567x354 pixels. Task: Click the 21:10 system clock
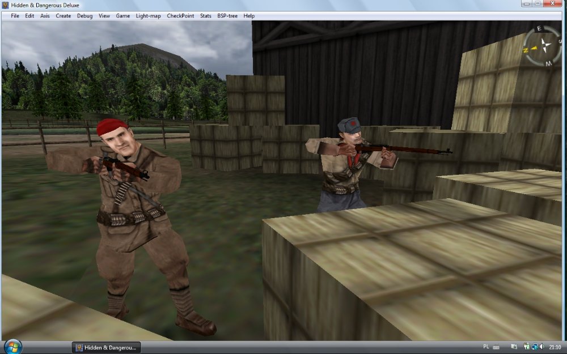click(x=555, y=347)
